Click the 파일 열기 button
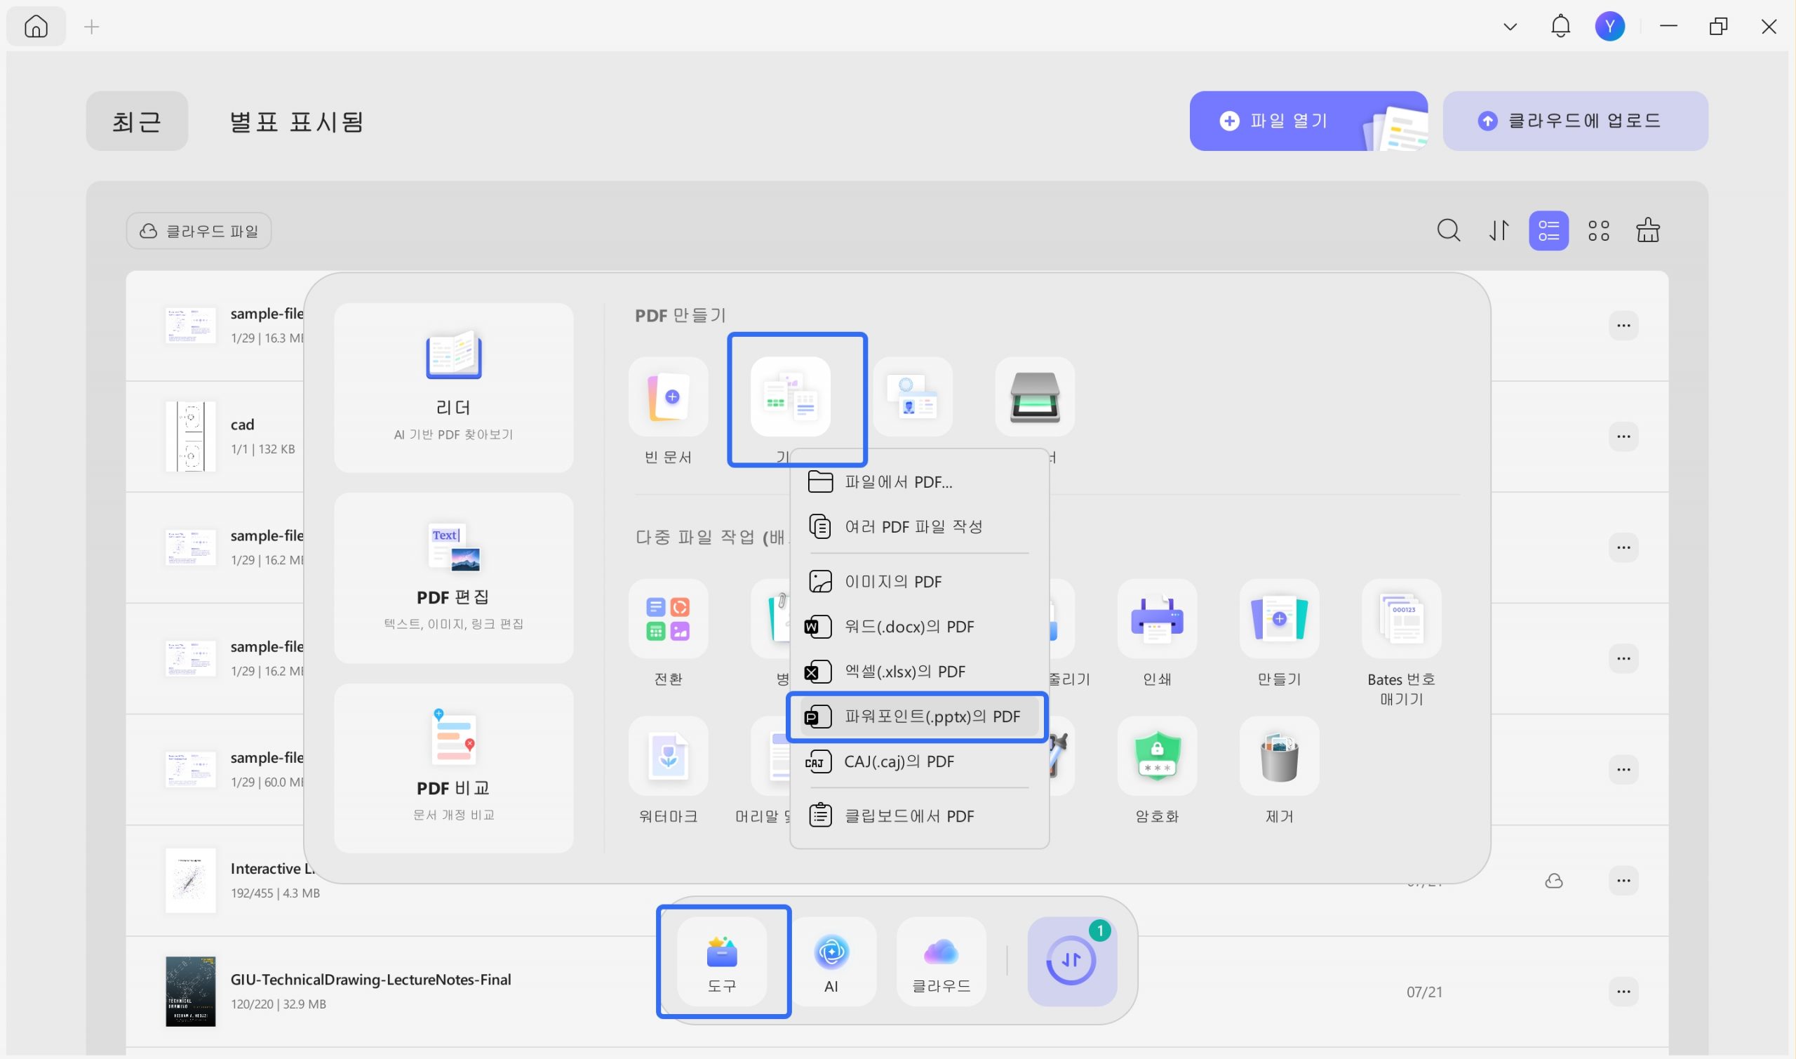 [x=1308, y=121]
